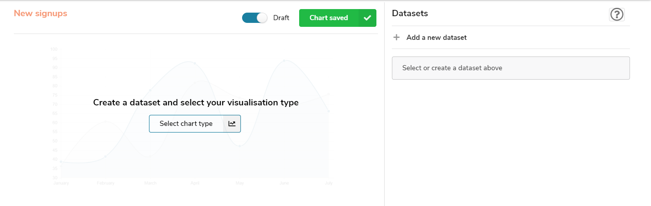Image resolution: width=651 pixels, height=206 pixels.
Task: Click the Datasets panel heading
Action: pyautogui.click(x=410, y=13)
